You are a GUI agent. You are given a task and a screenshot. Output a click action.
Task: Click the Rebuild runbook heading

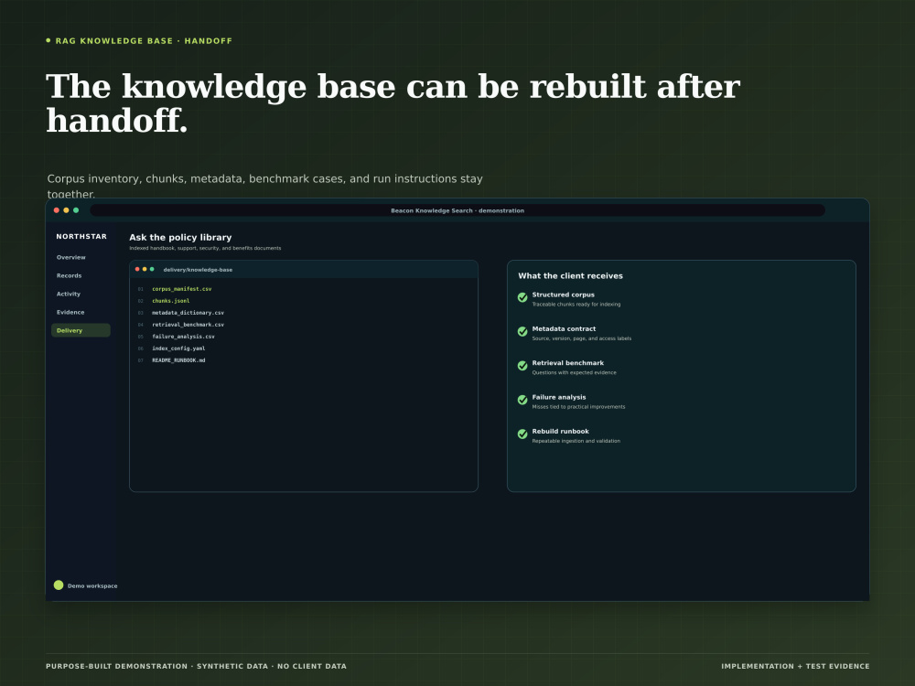coord(560,432)
